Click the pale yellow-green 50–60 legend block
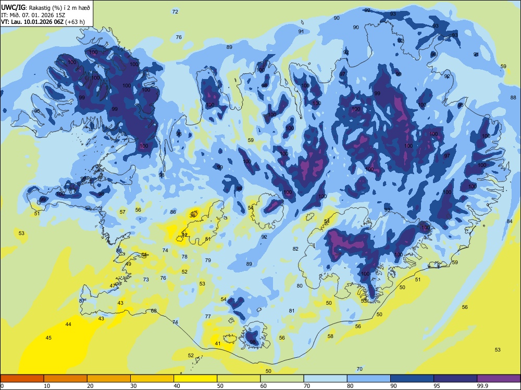Image resolution: width=521 pixels, height=390 pixels. pyautogui.click(x=239, y=379)
